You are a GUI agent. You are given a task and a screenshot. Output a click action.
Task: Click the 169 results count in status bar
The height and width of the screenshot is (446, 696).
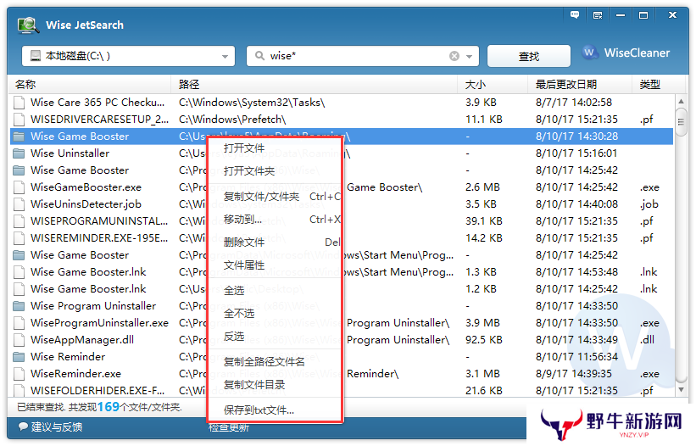click(109, 407)
